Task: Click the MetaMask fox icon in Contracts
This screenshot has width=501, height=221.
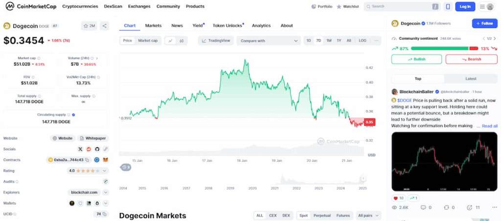Action: (x=105, y=159)
